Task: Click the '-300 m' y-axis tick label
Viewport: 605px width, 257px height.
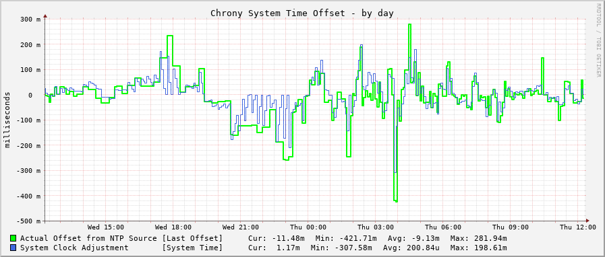Action: point(28,171)
